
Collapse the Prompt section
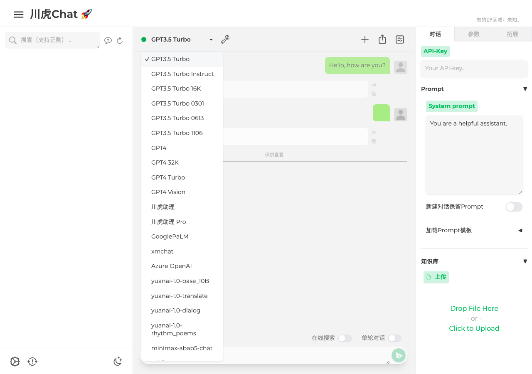tap(525, 89)
